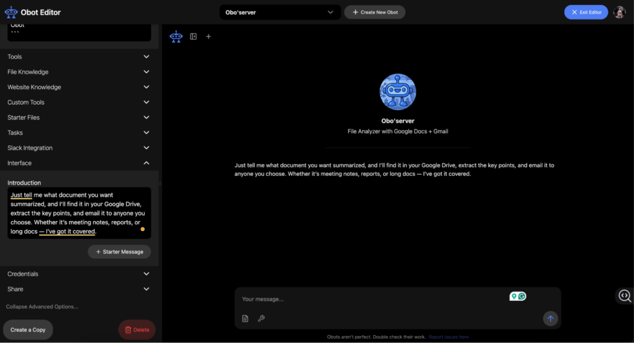Open the Obo'server obot selector dropdown
Screen dimensions: 634x343
(280, 12)
